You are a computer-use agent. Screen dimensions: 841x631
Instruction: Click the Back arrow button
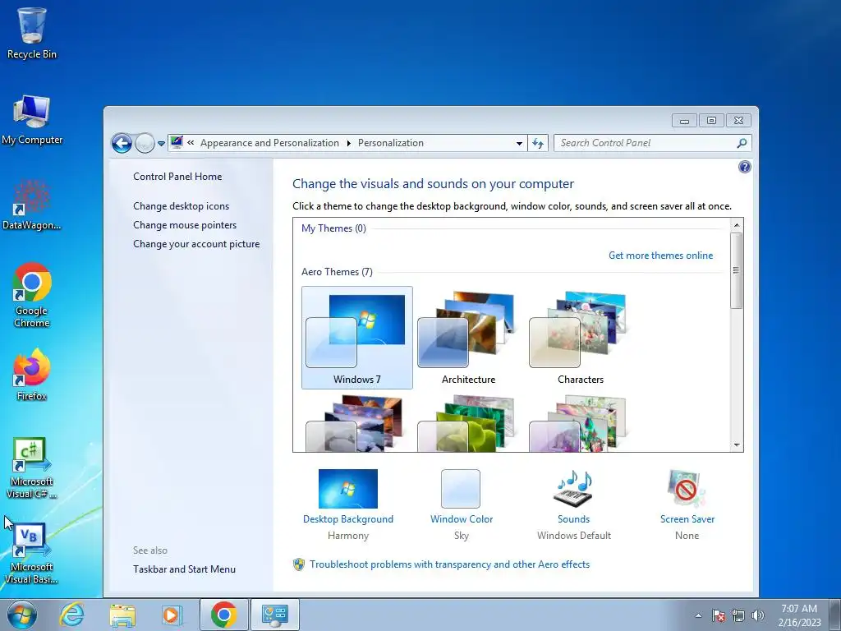point(122,143)
